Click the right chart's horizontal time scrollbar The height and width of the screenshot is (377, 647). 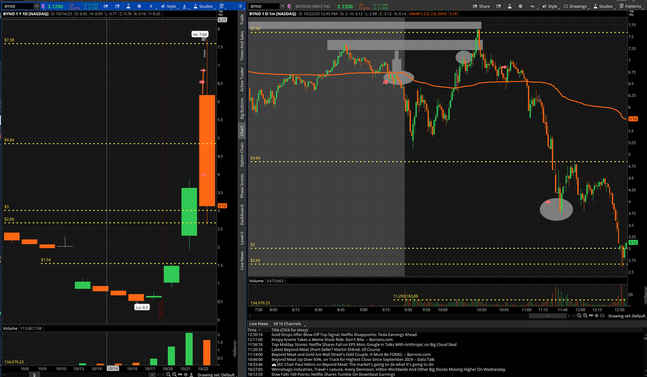[547, 316]
